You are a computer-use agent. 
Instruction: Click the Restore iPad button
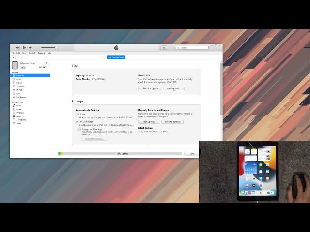[174, 89]
